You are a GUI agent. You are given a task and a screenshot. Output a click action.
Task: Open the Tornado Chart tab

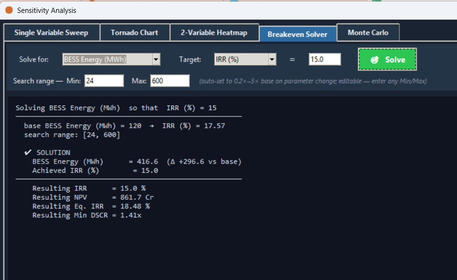coord(134,32)
